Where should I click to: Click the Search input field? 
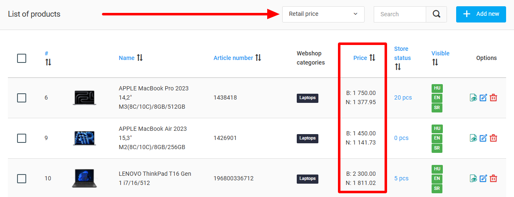click(400, 14)
